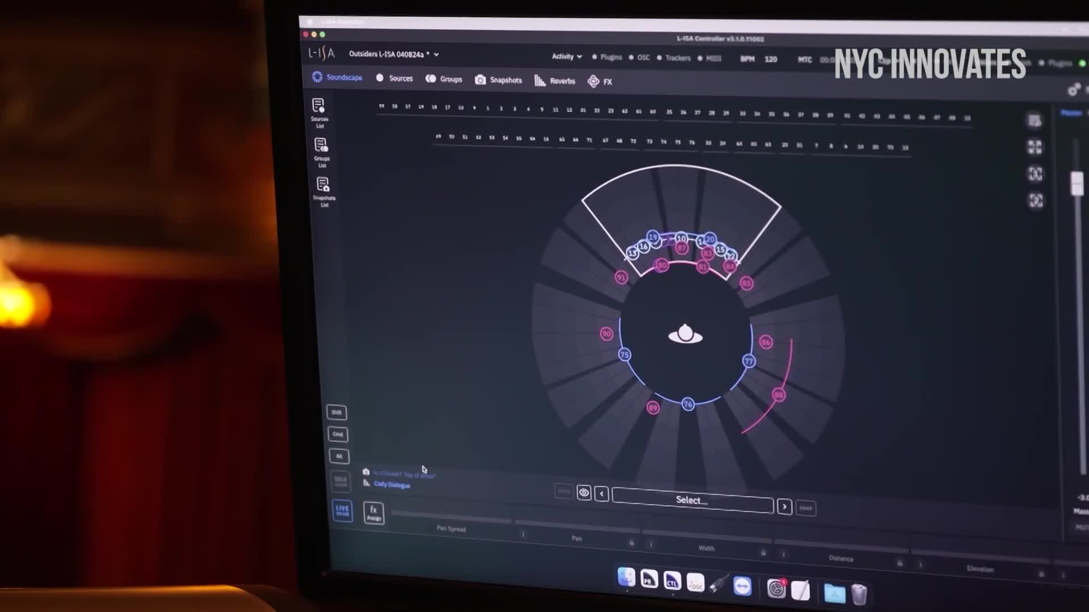Select the listener head icon at center
Viewport: 1089px width, 612px height.
click(x=685, y=334)
